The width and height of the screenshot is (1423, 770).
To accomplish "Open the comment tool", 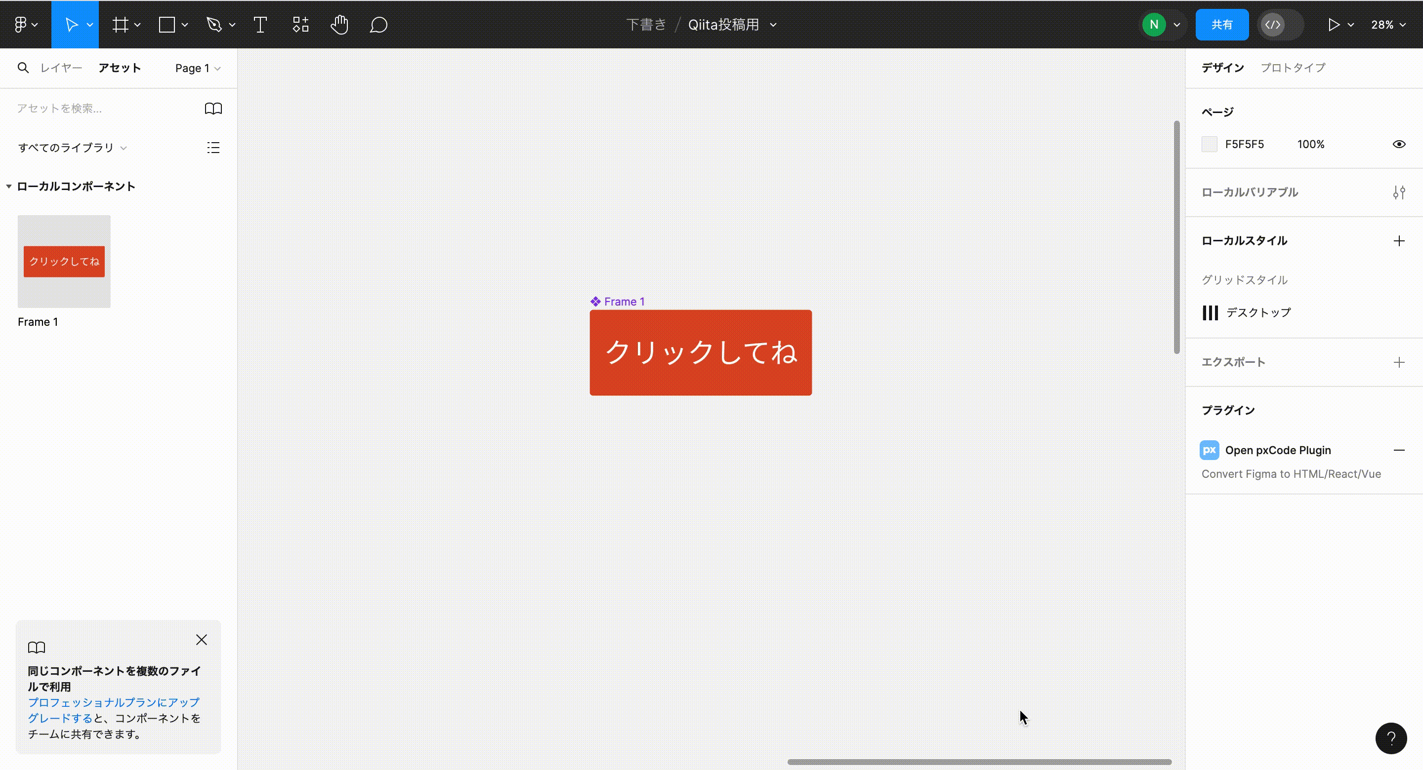I will tap(378, 24).
